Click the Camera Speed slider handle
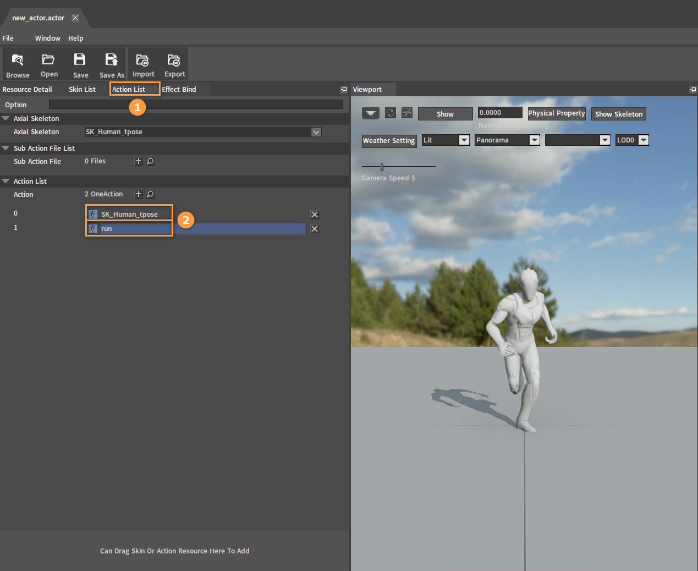Screen dimensions: 698x571 tap(382, 167)
